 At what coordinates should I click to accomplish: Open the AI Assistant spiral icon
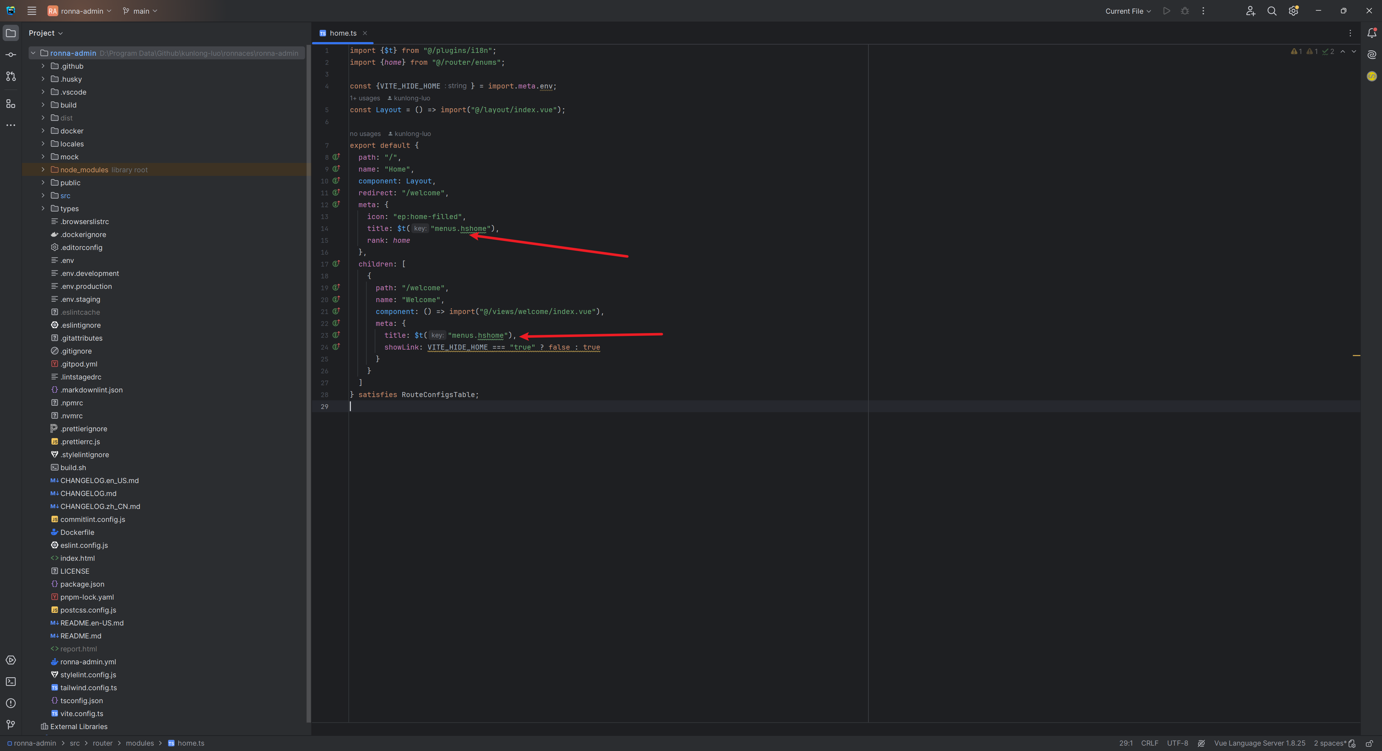pos(1372,55)
